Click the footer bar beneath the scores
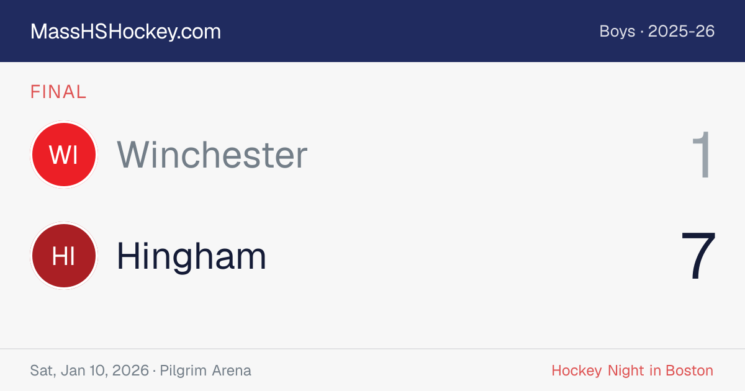This screenshot has width=745, height=391. tap(372, 371)
